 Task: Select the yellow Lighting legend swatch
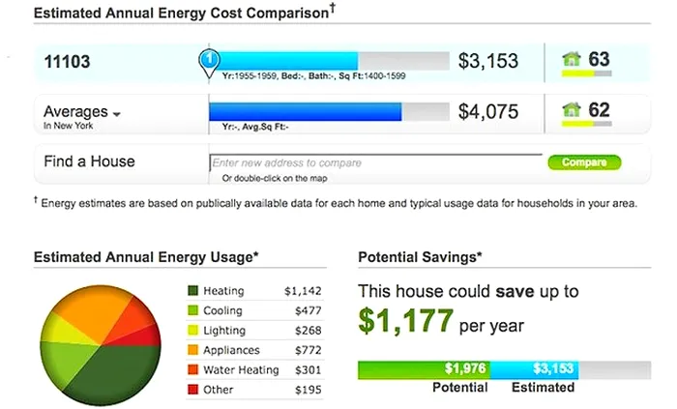point(192,330)
